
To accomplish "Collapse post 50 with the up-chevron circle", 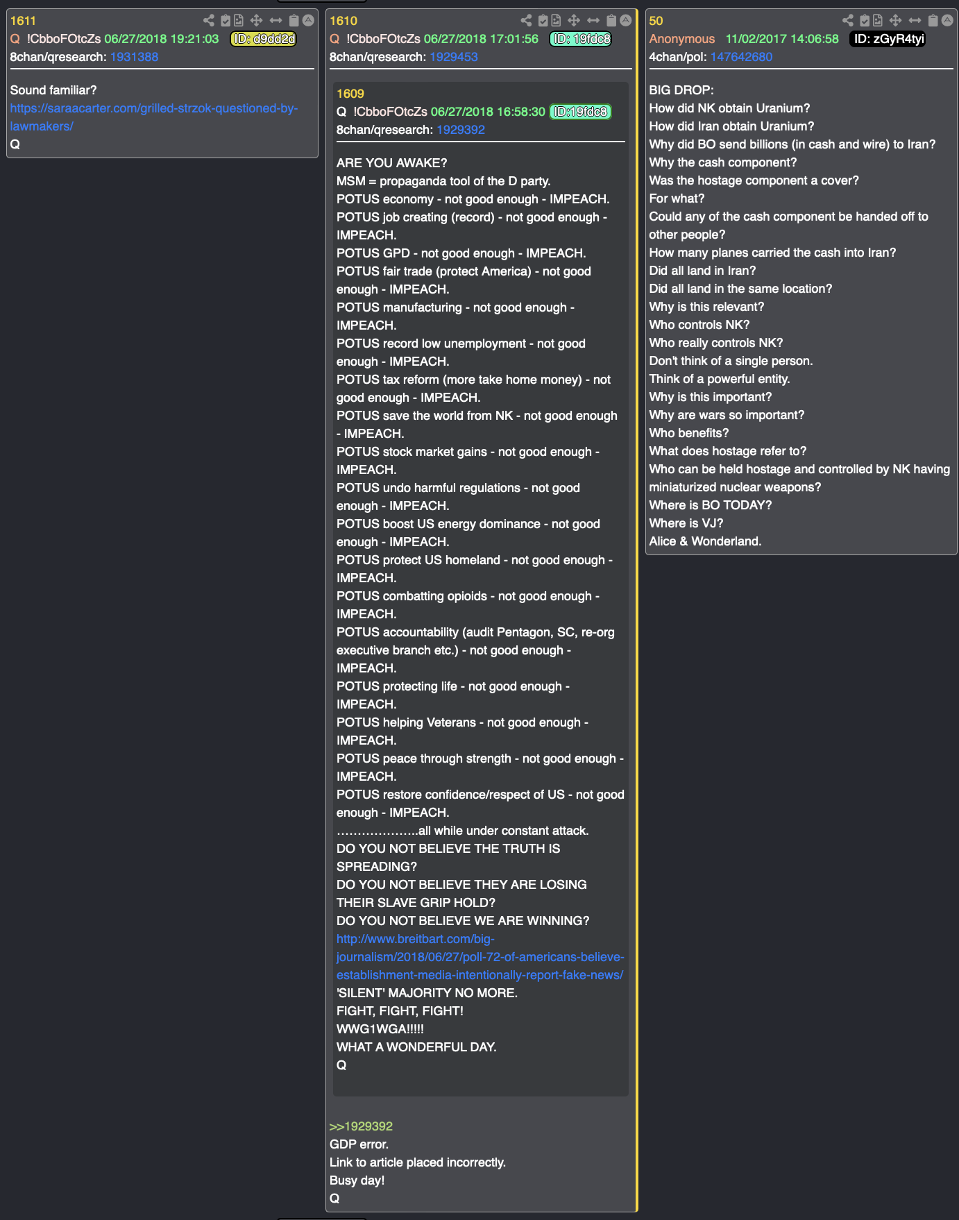I will click(x=947, y=20).
